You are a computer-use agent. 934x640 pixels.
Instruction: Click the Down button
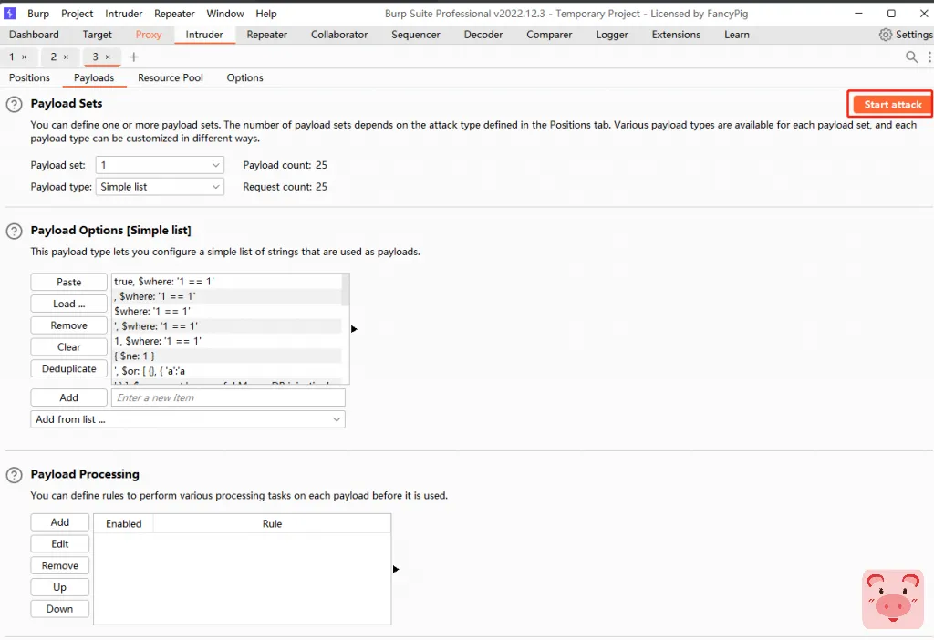(60, 609)
